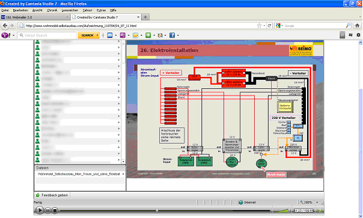Click the Yahoo mail envelope icon
The height and width of the screenshot is (218, 363).
(110, 35)
